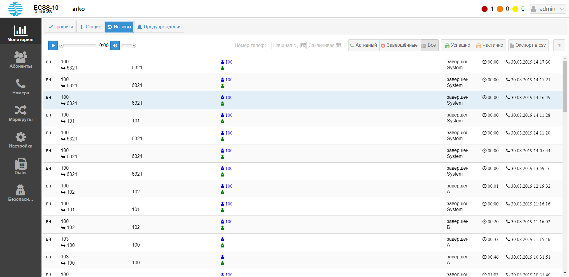Click the vertical scrollbar of the call list

pos(565,86)
